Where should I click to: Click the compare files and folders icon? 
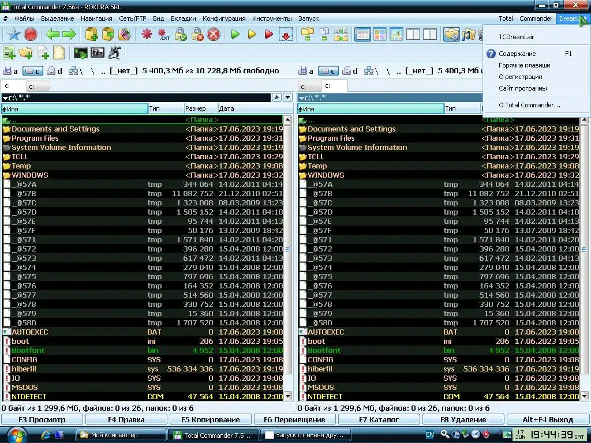341,34
